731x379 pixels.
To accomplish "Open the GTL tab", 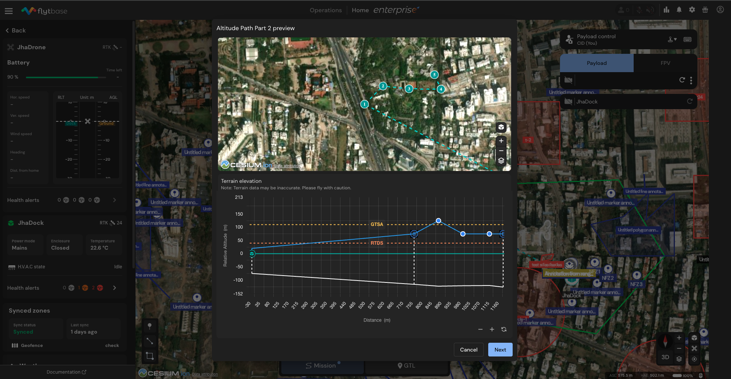I will 407,366.
